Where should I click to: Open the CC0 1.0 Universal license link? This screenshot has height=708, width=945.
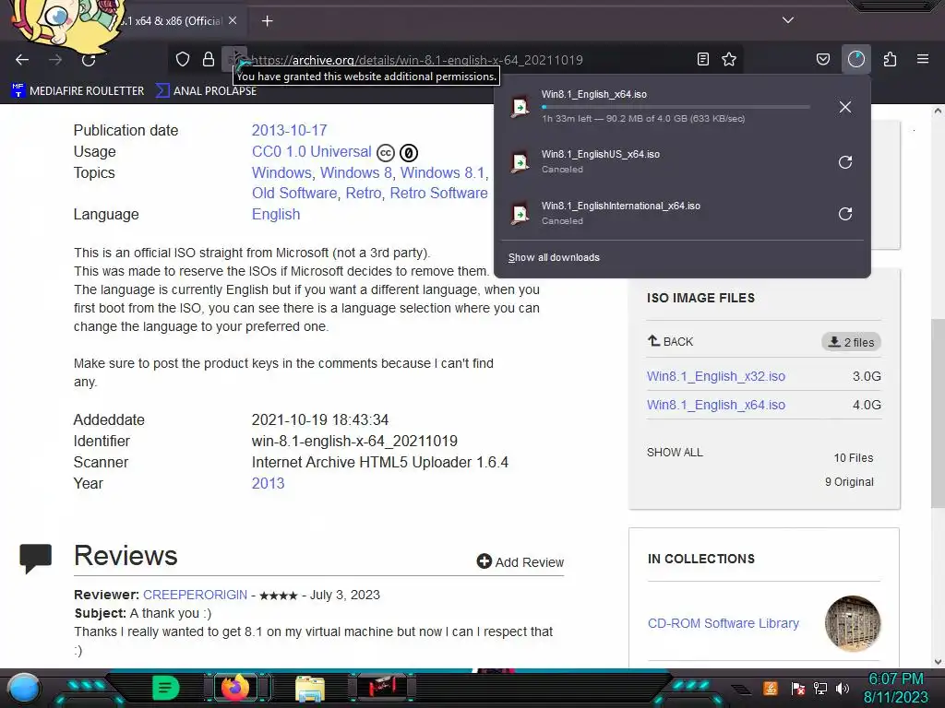312,151
